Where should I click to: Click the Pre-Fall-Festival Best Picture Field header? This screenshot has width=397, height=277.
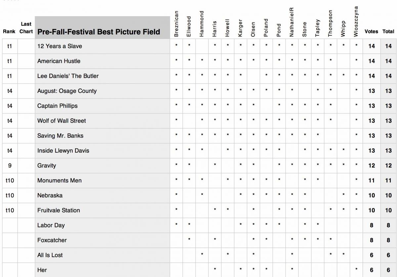click(x=99, y=32)
